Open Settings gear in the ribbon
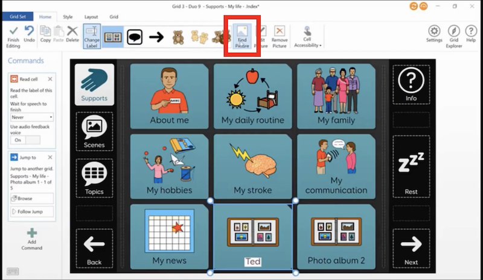The height and width of the screenshot is (280, 483). [434, 35]
